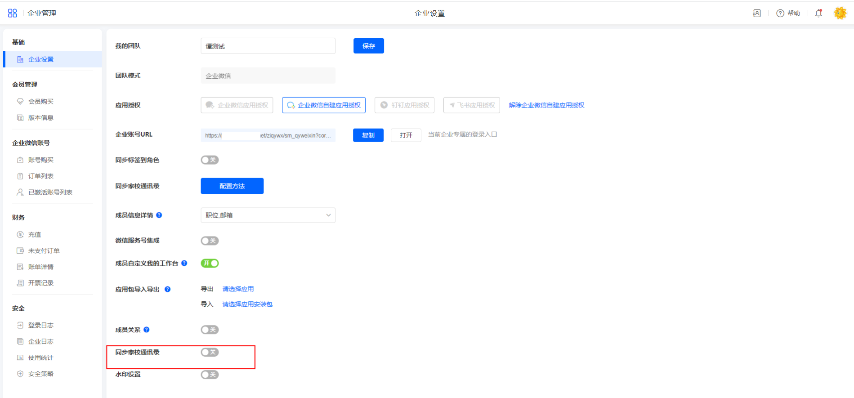Click help icon next to 应用包导入导出
This screenshot has height=398, width=854.
tap(168, 289)
